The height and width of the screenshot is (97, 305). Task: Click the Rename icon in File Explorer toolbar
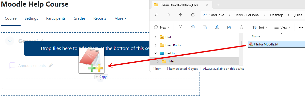point(217,27)
